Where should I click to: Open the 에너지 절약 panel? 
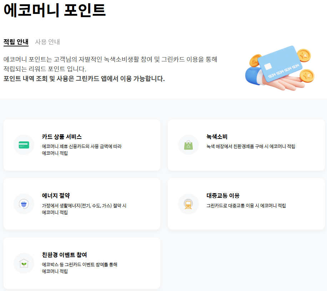(82, 204)
